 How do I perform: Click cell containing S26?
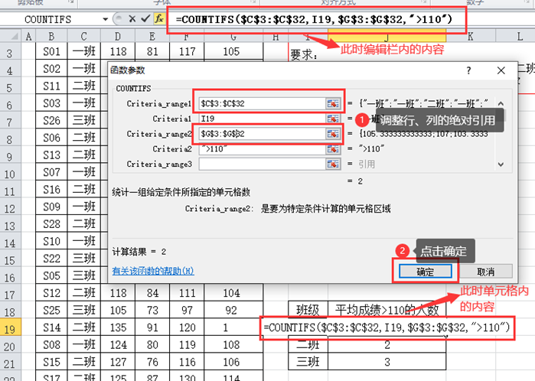click(51, 120)
